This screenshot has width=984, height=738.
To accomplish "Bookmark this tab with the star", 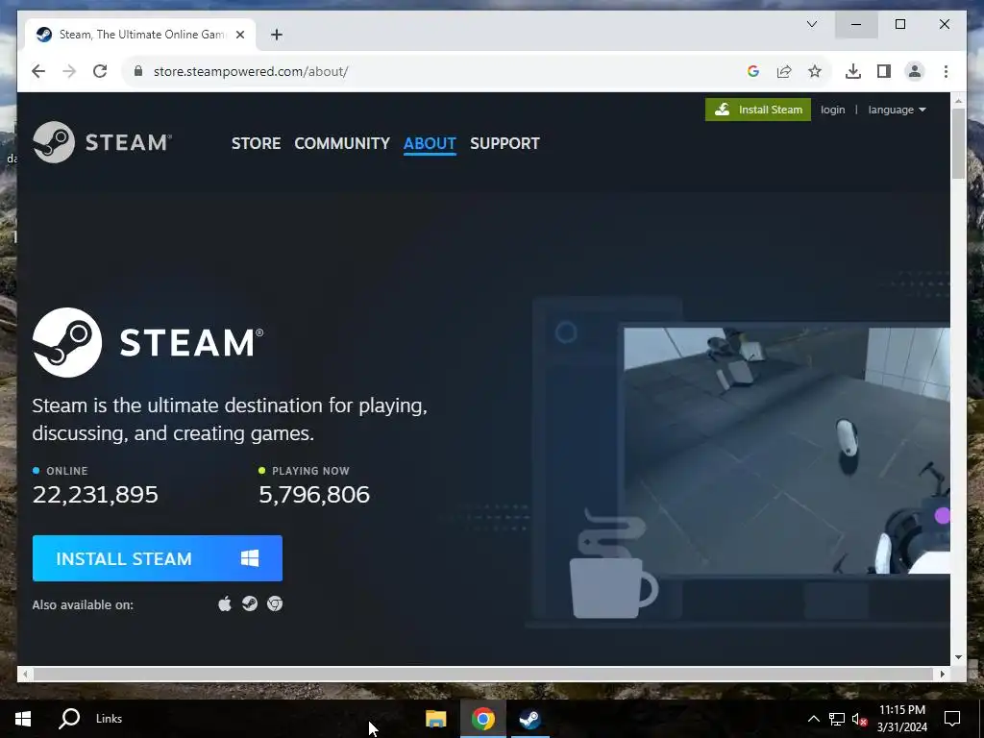I will click(x=815, y=71).
